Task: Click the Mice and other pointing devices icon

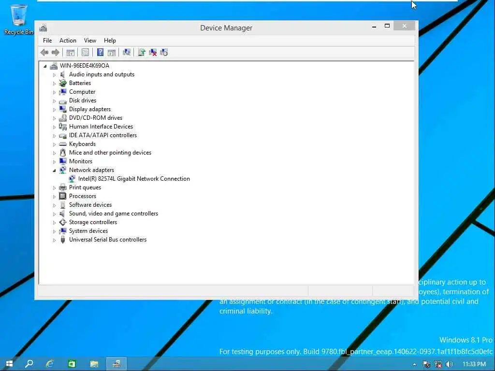Action: coord(63,153)
